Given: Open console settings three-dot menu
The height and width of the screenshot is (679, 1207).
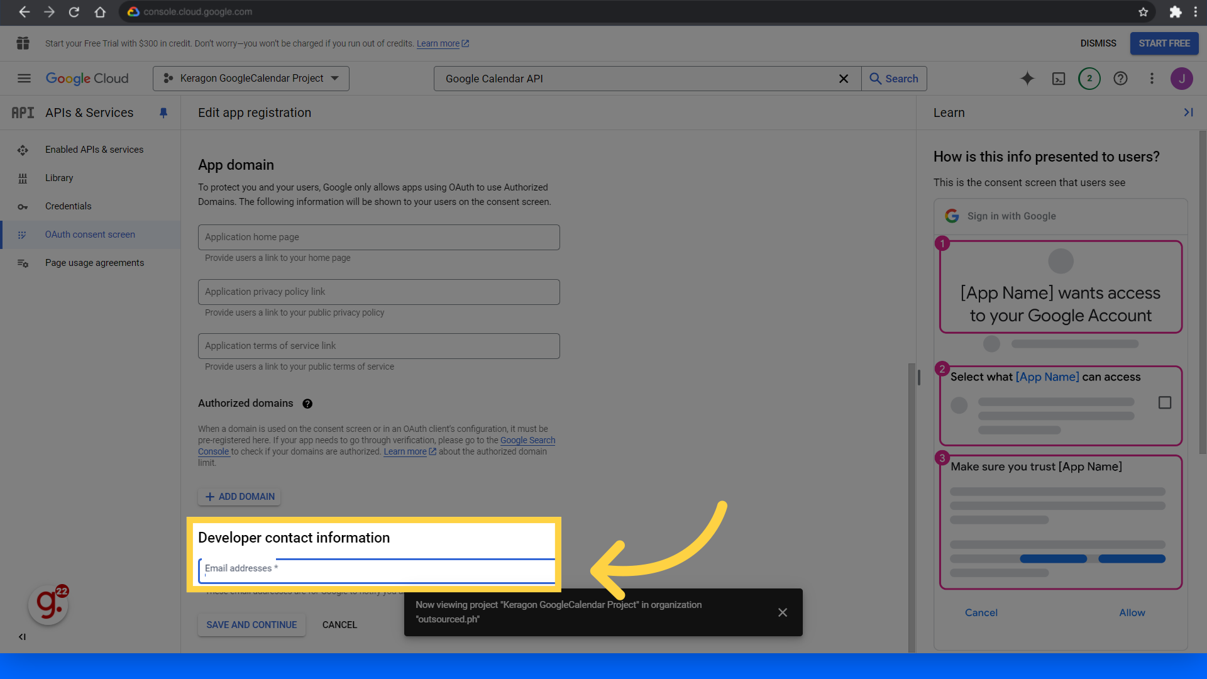Looking at the screenshot, I should (x=1152, y=79).
